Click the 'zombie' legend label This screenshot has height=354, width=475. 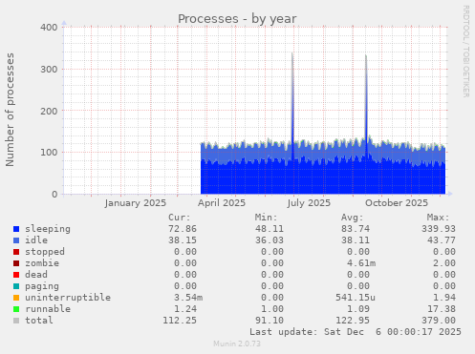click(42, 263)
